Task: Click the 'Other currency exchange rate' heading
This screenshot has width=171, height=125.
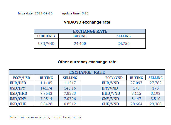Action: [87, 62]
